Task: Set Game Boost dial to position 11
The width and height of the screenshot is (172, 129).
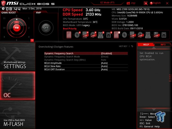Action: click(x=4, y=18)
